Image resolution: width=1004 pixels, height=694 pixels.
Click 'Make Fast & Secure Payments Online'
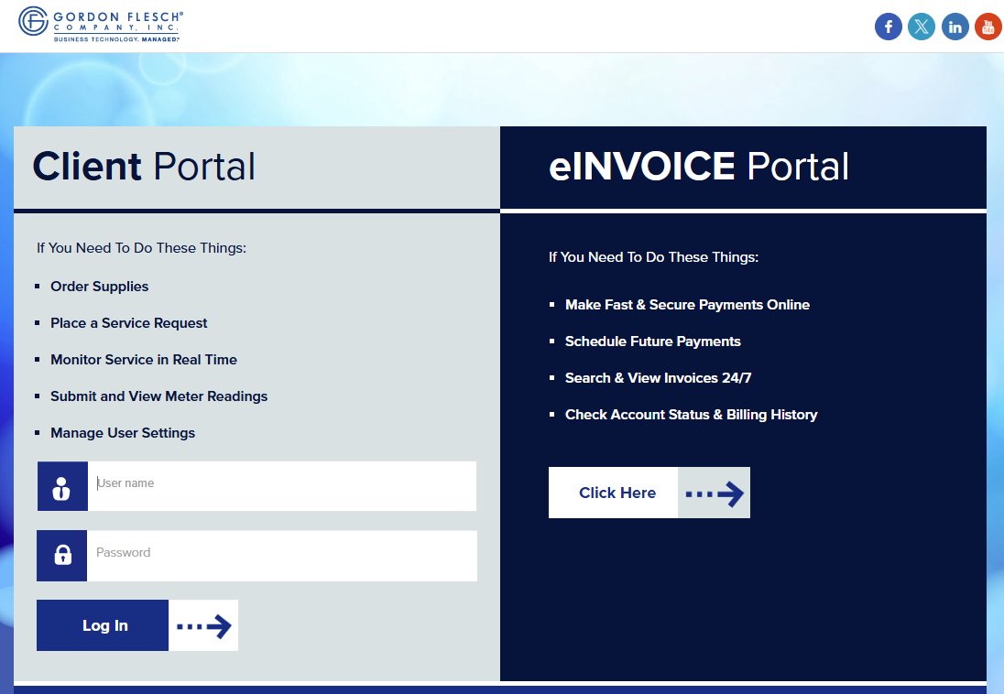click(x=687, y=305)
